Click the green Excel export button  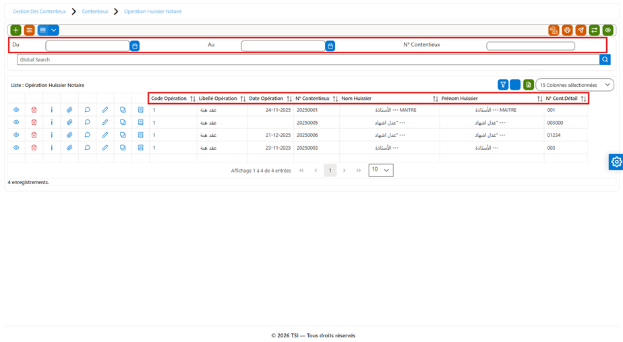tap(529, 85)
